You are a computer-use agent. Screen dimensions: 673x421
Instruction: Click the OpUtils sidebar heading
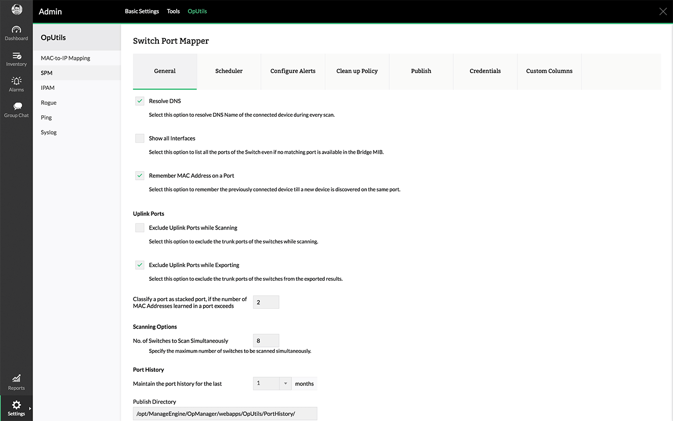click(53, 38)
